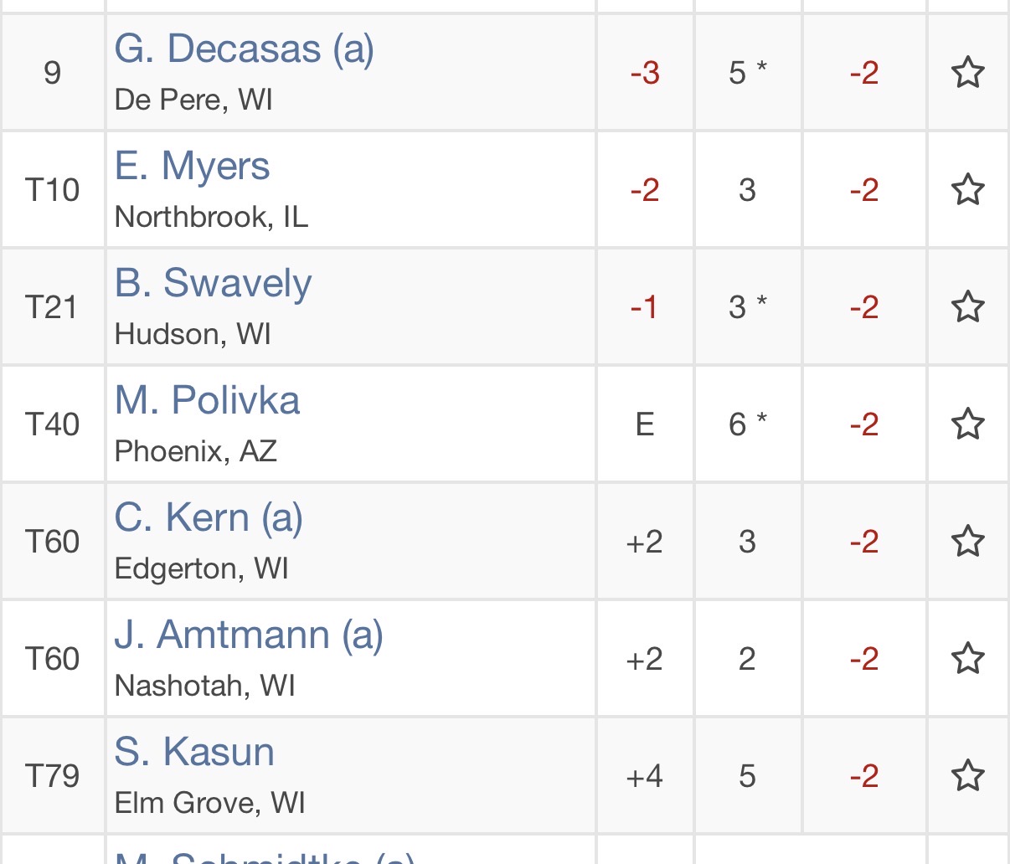Click the T79 position cell
This screenshot has height=864, width=1010.
(x=53, y=776)
